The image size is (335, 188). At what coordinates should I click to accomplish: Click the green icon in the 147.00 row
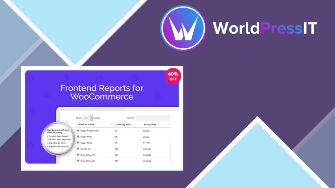[78, 143]
